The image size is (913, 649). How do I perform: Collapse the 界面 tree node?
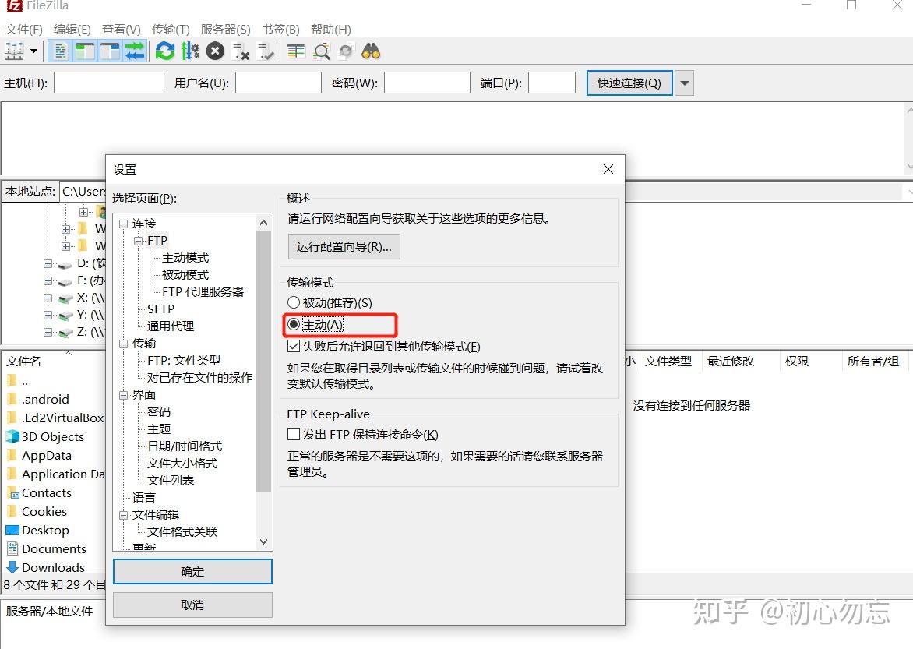tap(123, 395)
